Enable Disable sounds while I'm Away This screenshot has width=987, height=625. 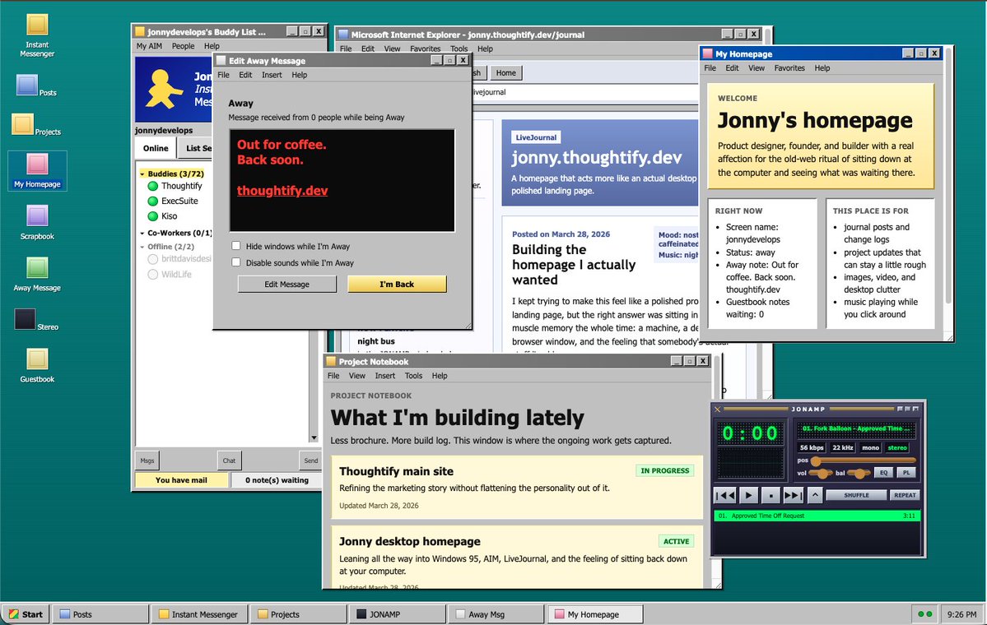tap(235, 262)
